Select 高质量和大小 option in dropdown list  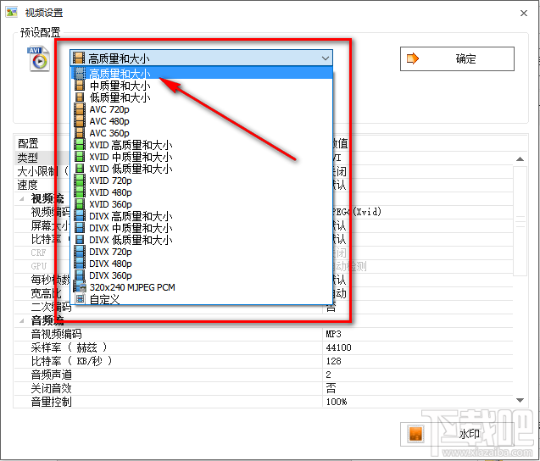pos(202,74)
